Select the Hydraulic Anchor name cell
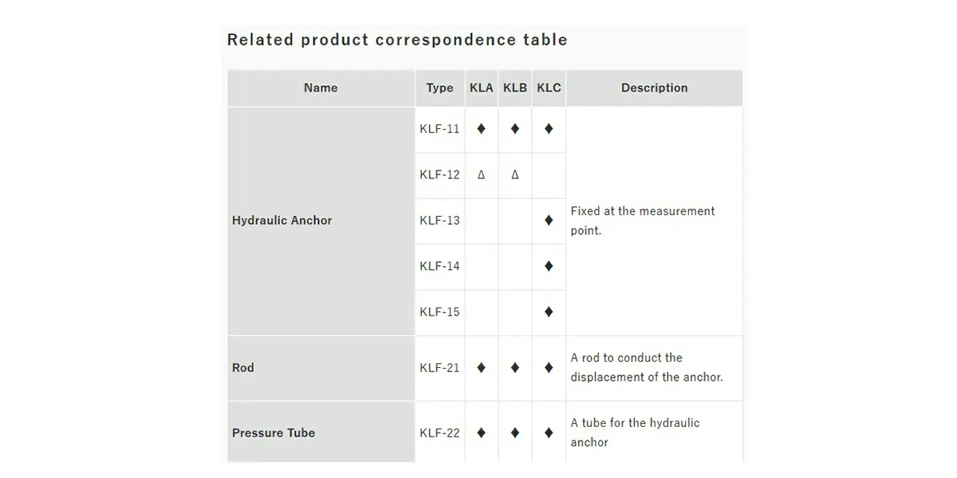This screenshot has width=957, height=478. [x=282, y=221]
